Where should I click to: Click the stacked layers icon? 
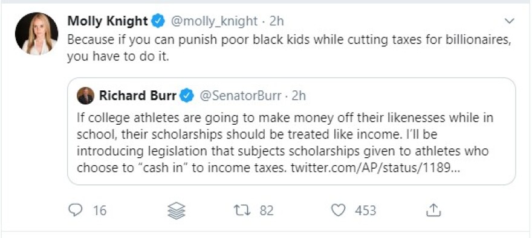coord(177,211)
